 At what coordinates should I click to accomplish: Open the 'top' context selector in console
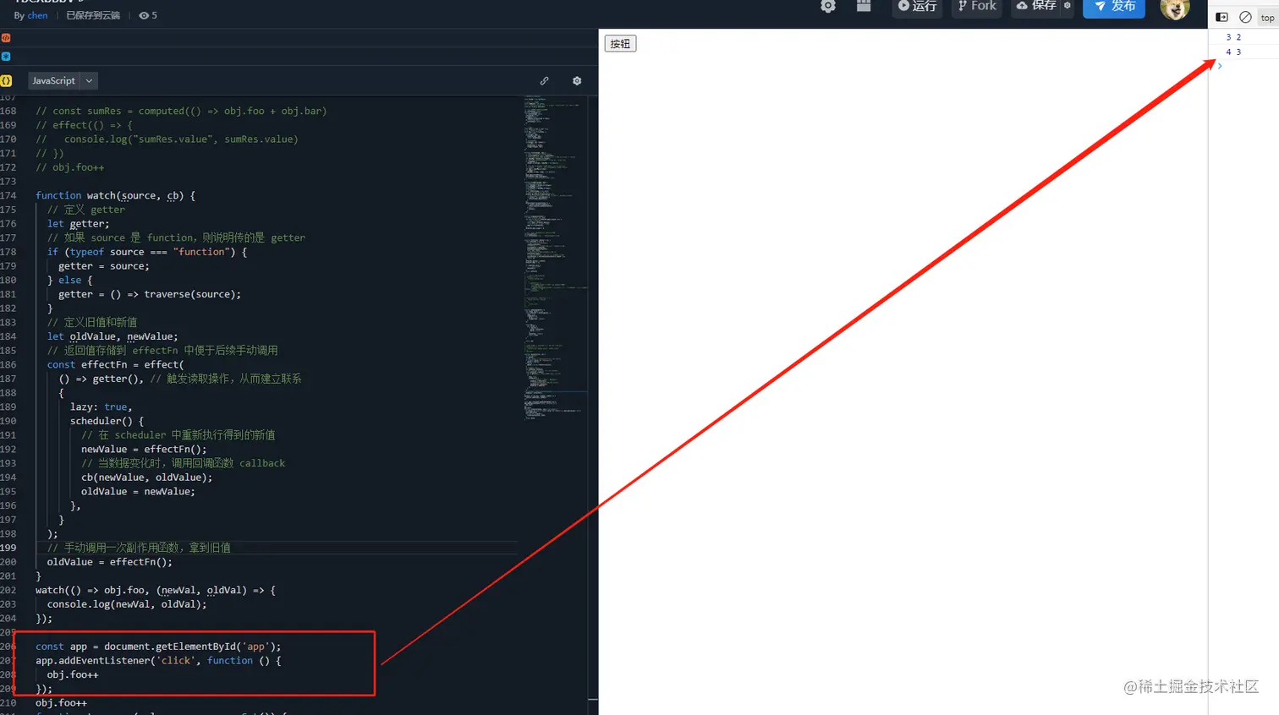pyautogui.click(x=1267, y=18)
